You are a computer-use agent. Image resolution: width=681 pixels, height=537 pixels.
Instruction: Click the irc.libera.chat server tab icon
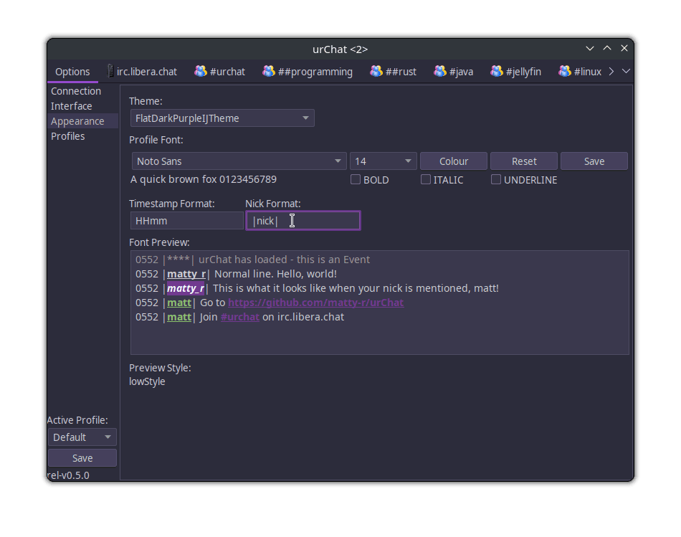pos(110,71)
